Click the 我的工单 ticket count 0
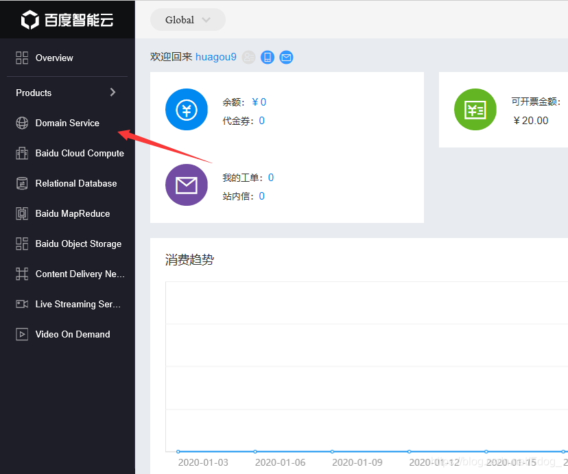568x474 pixels. click(x=270, y=178)
